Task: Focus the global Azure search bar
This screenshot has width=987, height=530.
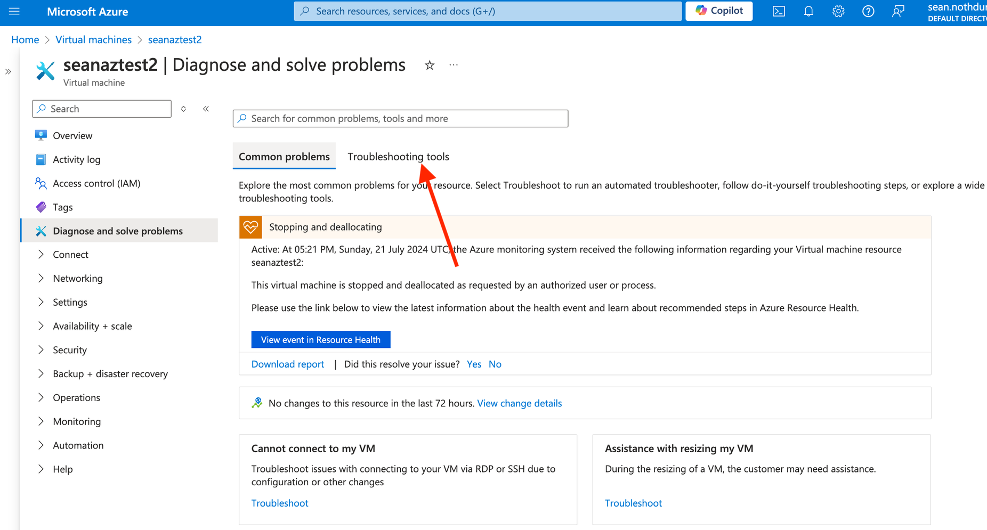Action: click(x=488, y=11)
